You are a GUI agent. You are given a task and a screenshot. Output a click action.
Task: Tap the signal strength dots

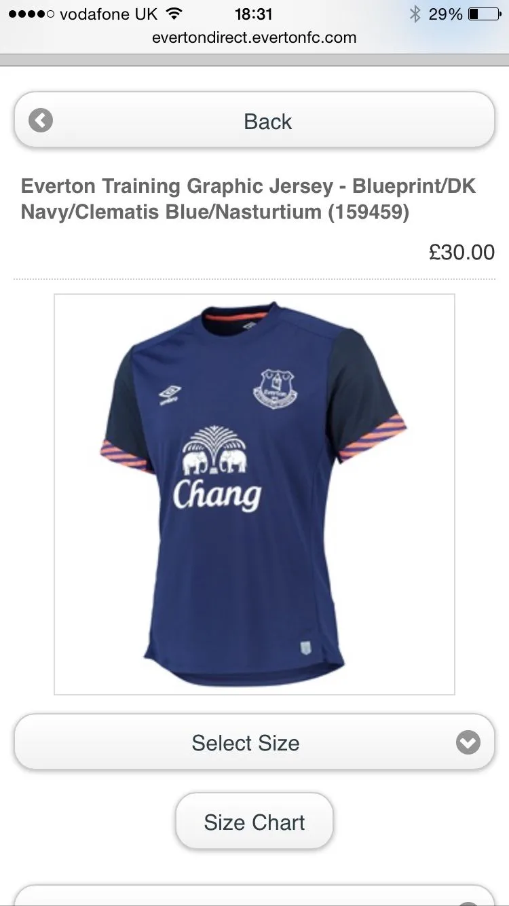click(x=31, y=14)
